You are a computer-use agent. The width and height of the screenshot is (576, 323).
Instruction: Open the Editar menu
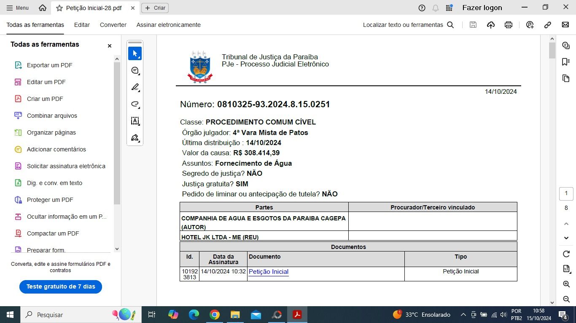pos(82,25)
